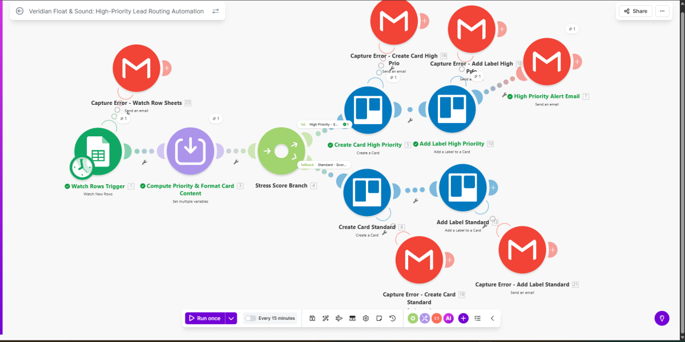Open the Capture Error - Create Card High Prio module
The height and width of the screenshot is (342, 685).
[394, 22]
